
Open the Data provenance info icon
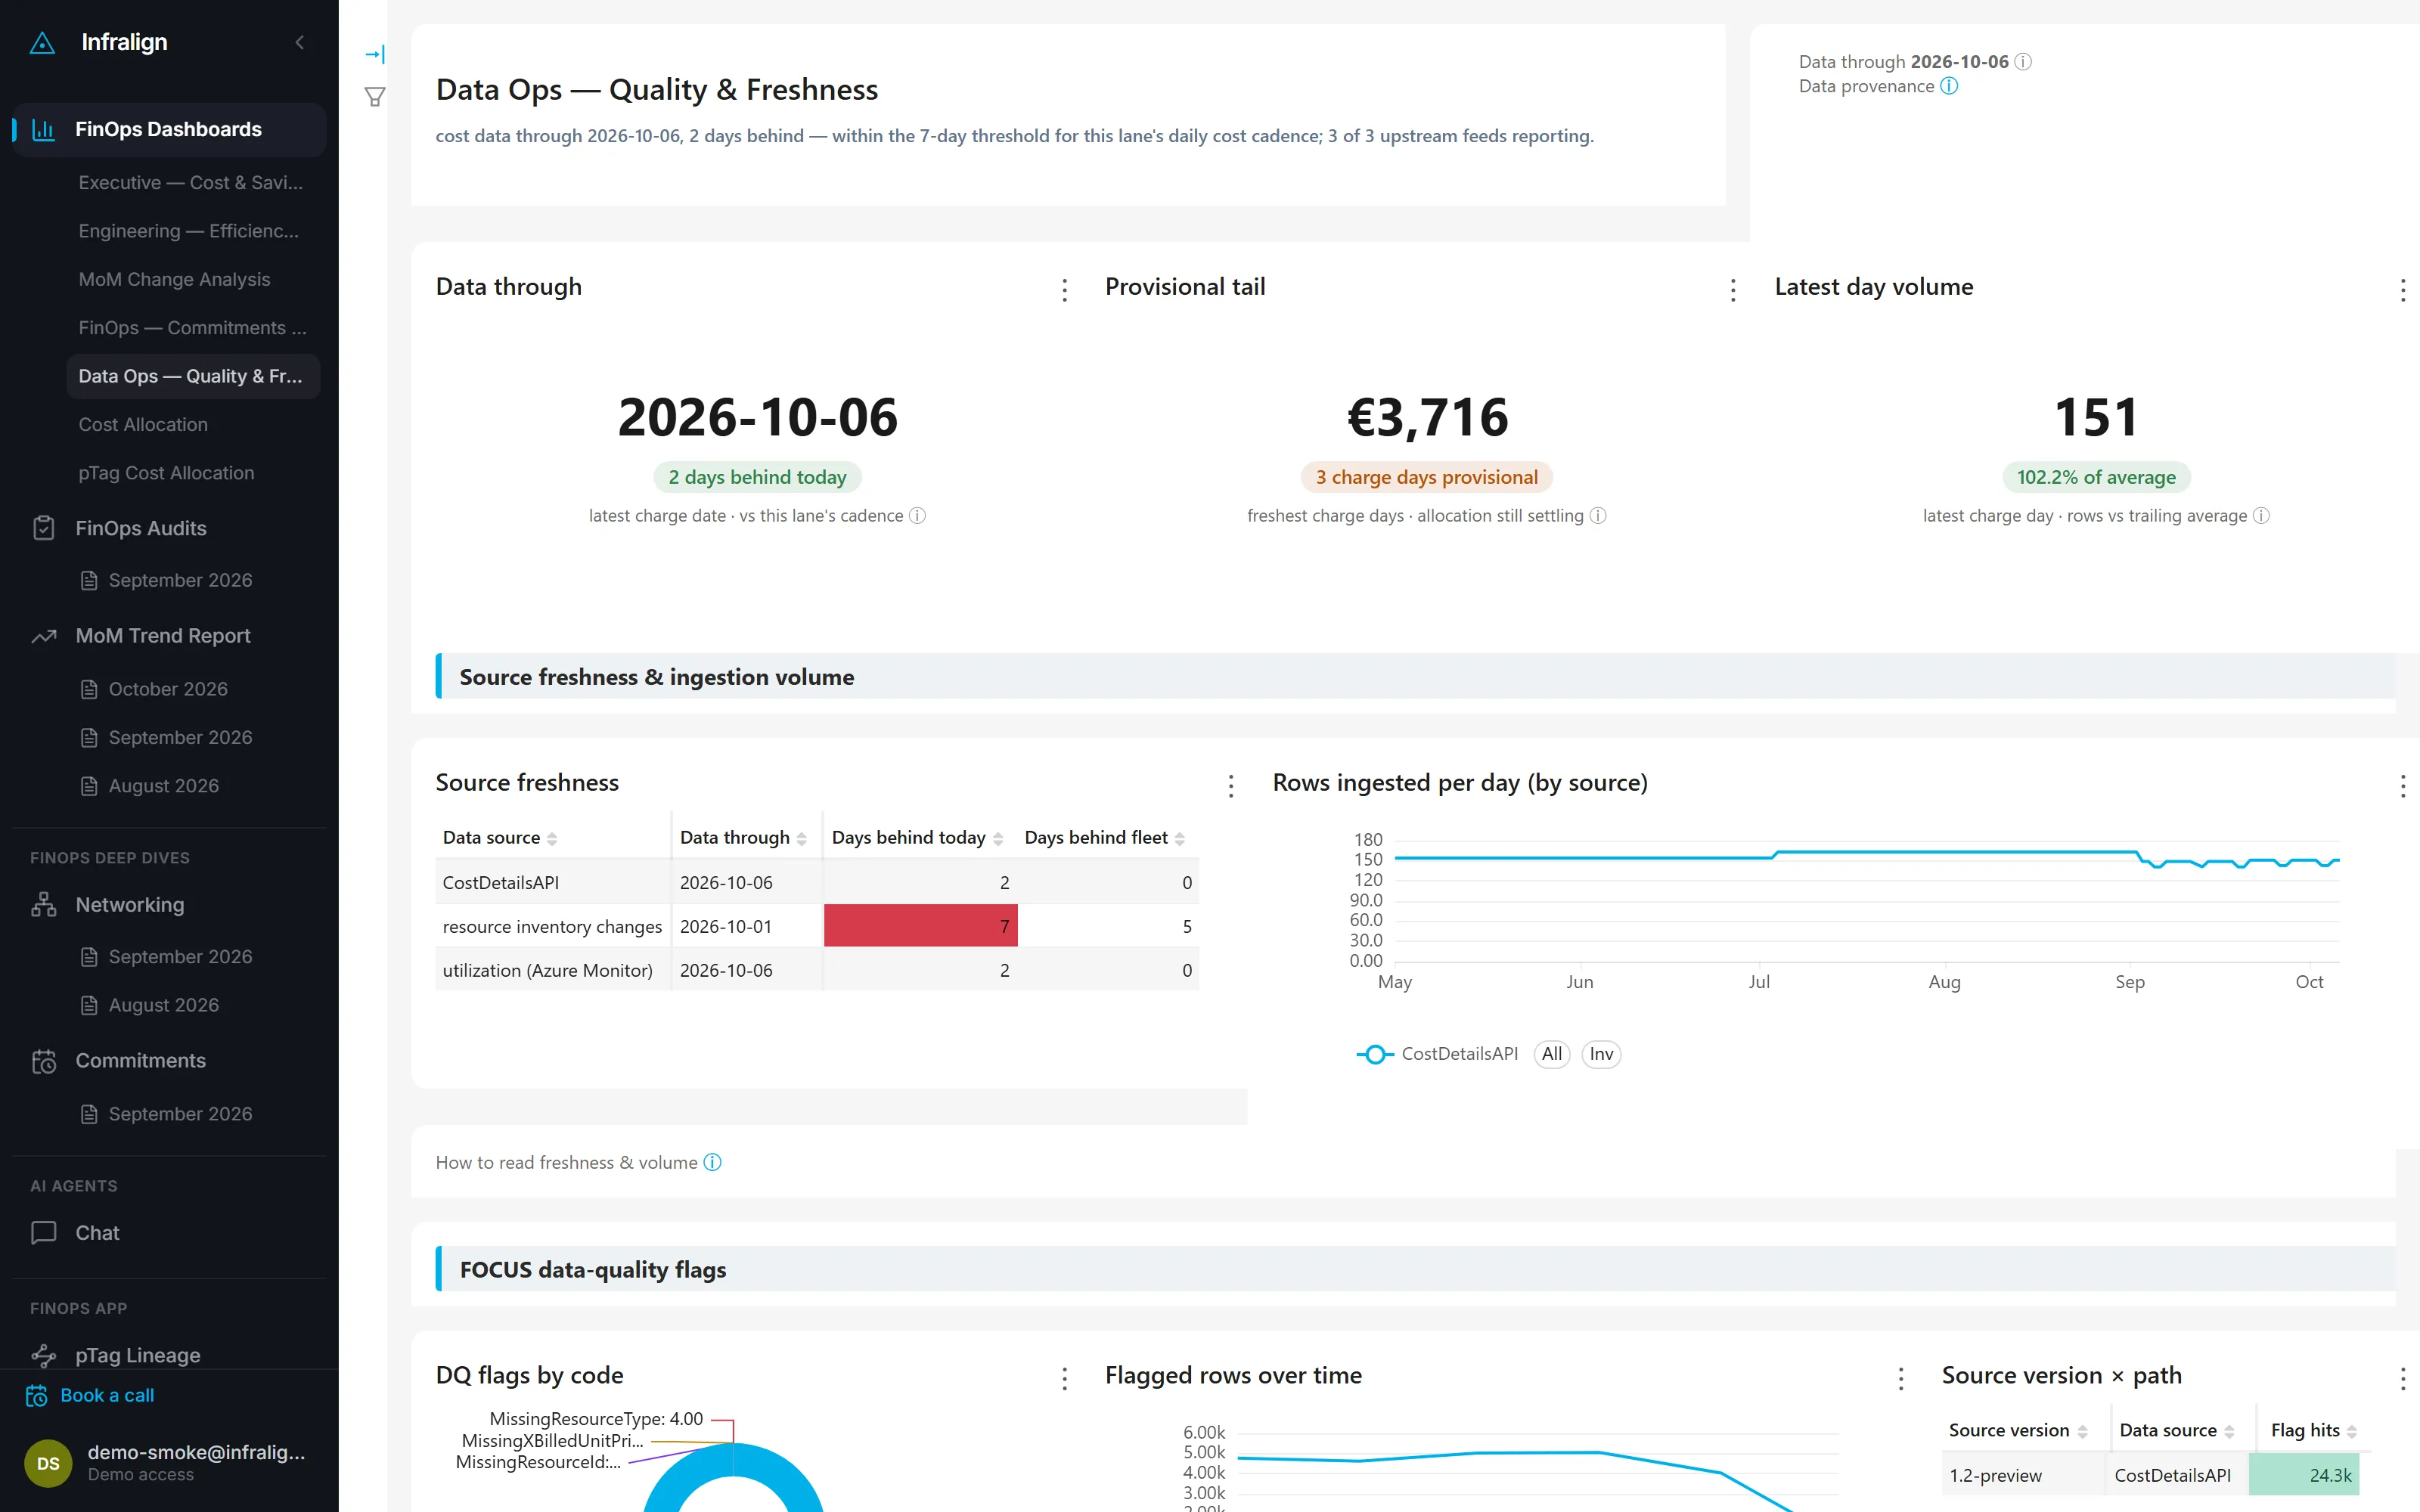pyautogui.click(x=1949, y=86)
